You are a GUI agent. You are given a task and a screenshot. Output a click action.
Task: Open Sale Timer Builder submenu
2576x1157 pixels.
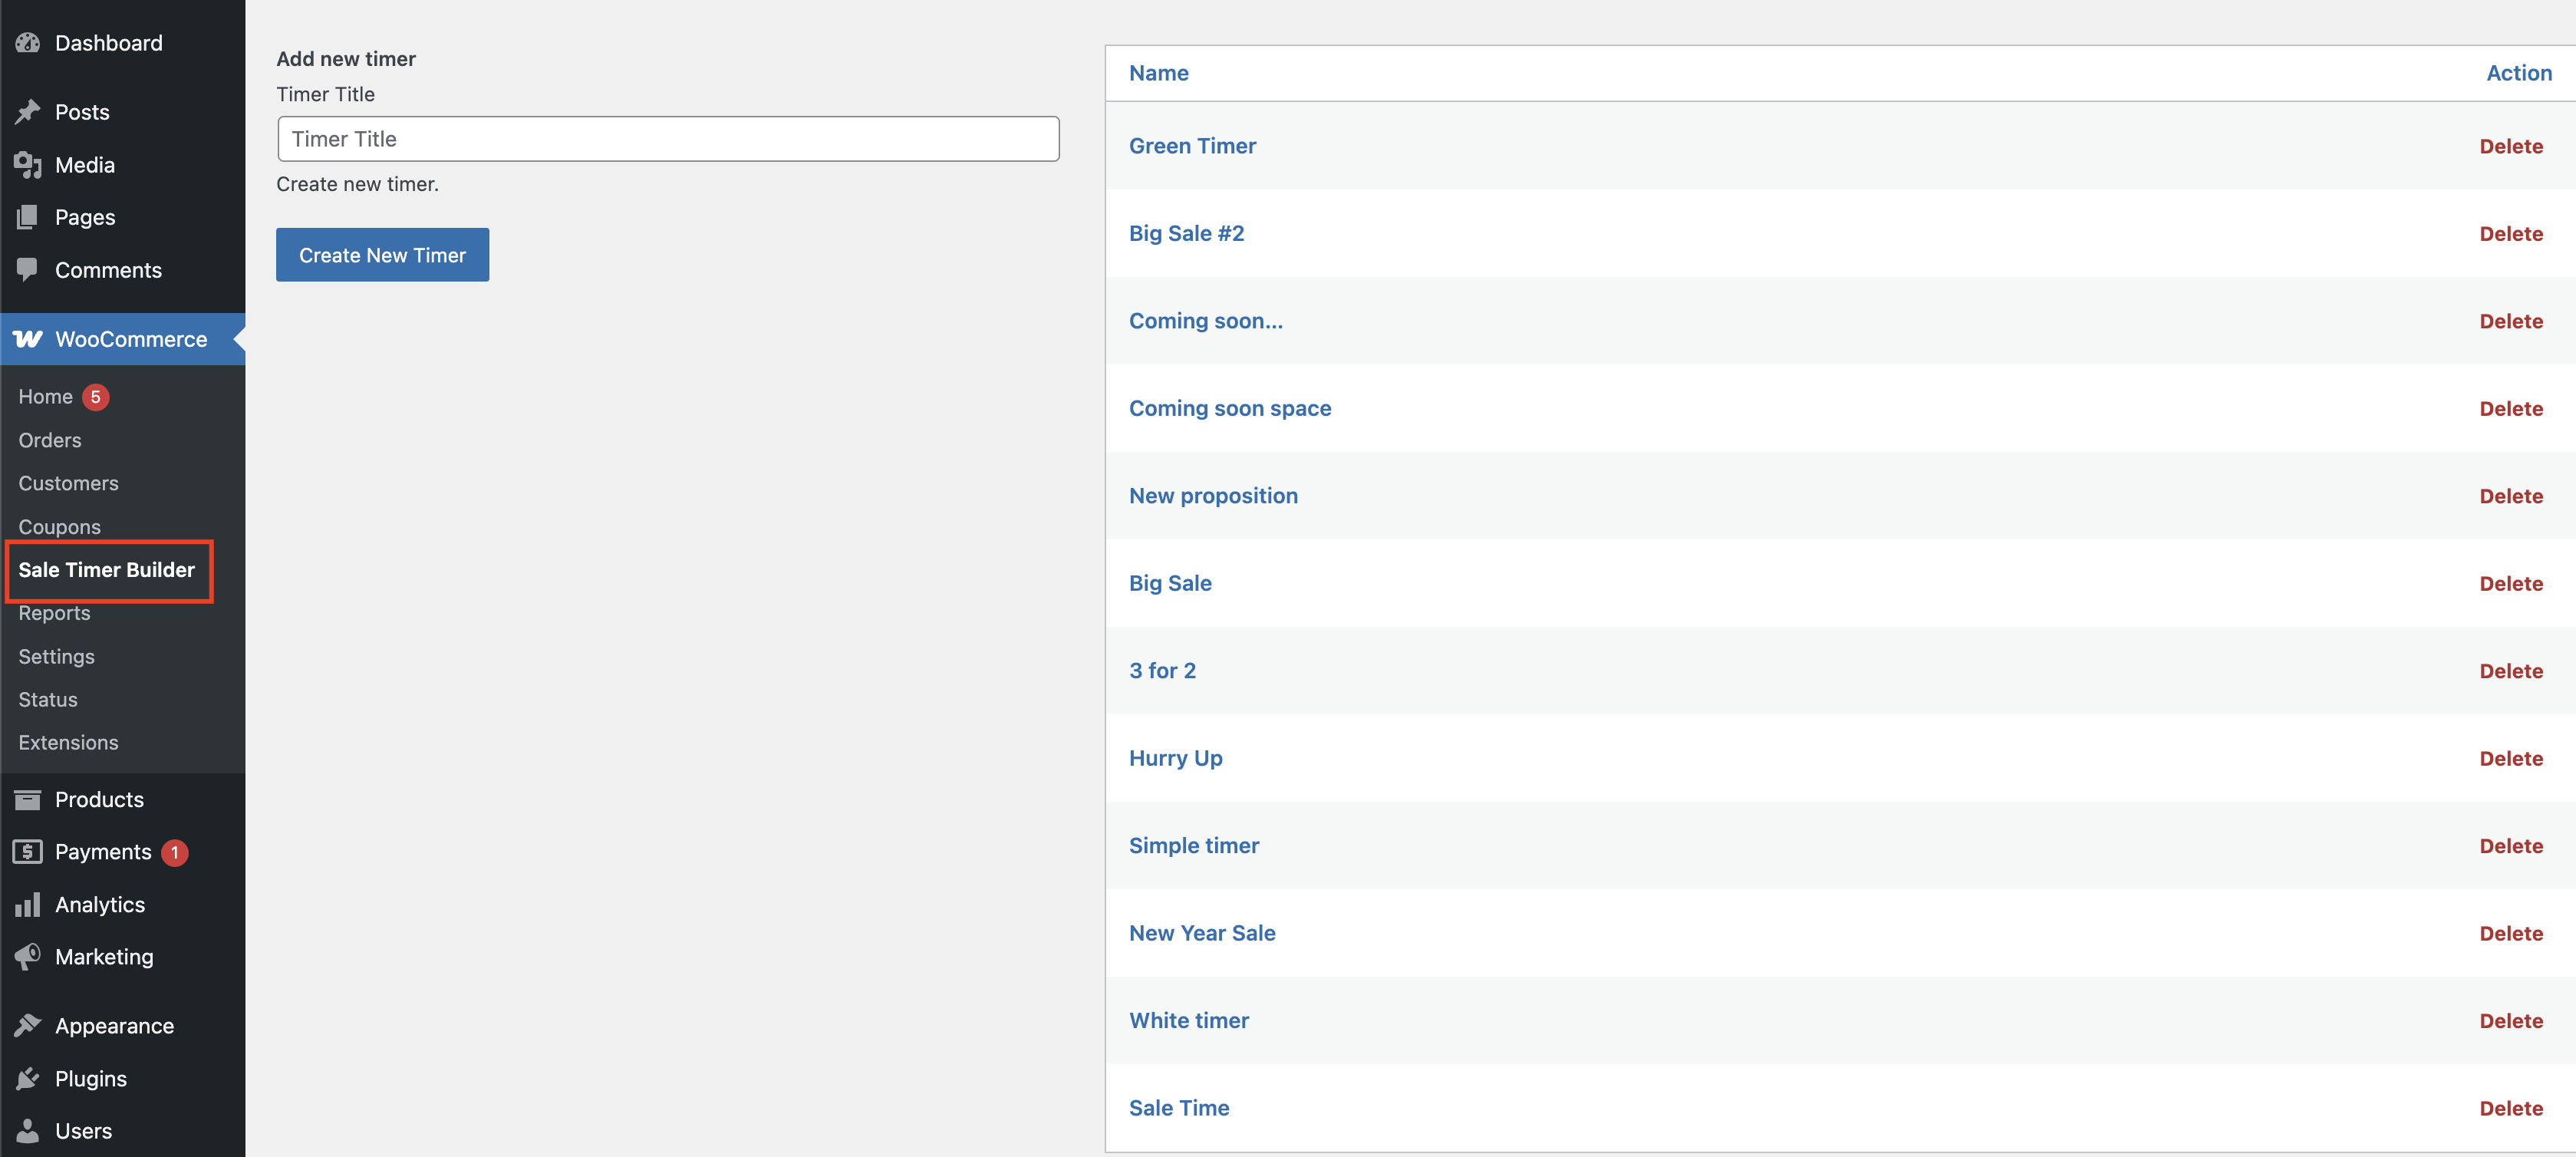107,570
